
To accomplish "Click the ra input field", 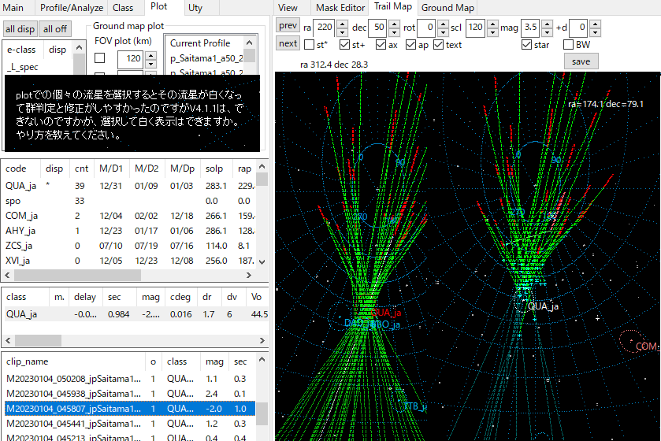I will coord(325,28).
